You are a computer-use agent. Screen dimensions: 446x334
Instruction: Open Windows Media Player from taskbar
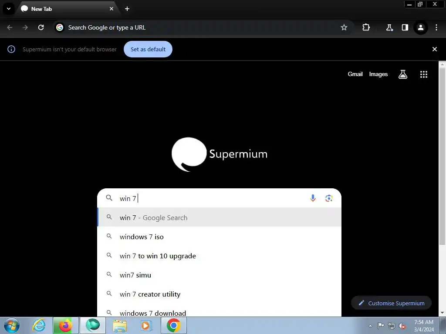[x=146, y=325]
